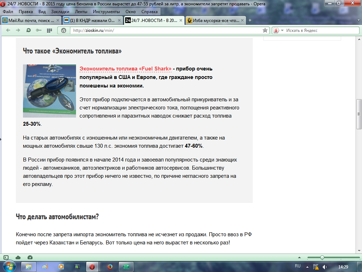
Task: Select the 24/7 НОВОСТИ tab
Action: pyautogui.click(x=154, y=20)
